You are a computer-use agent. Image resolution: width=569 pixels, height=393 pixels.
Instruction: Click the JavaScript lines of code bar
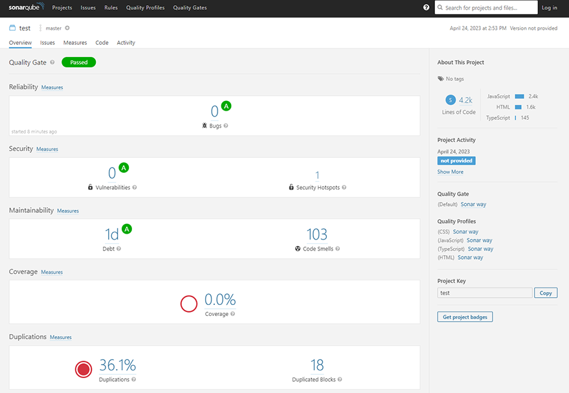519,96
